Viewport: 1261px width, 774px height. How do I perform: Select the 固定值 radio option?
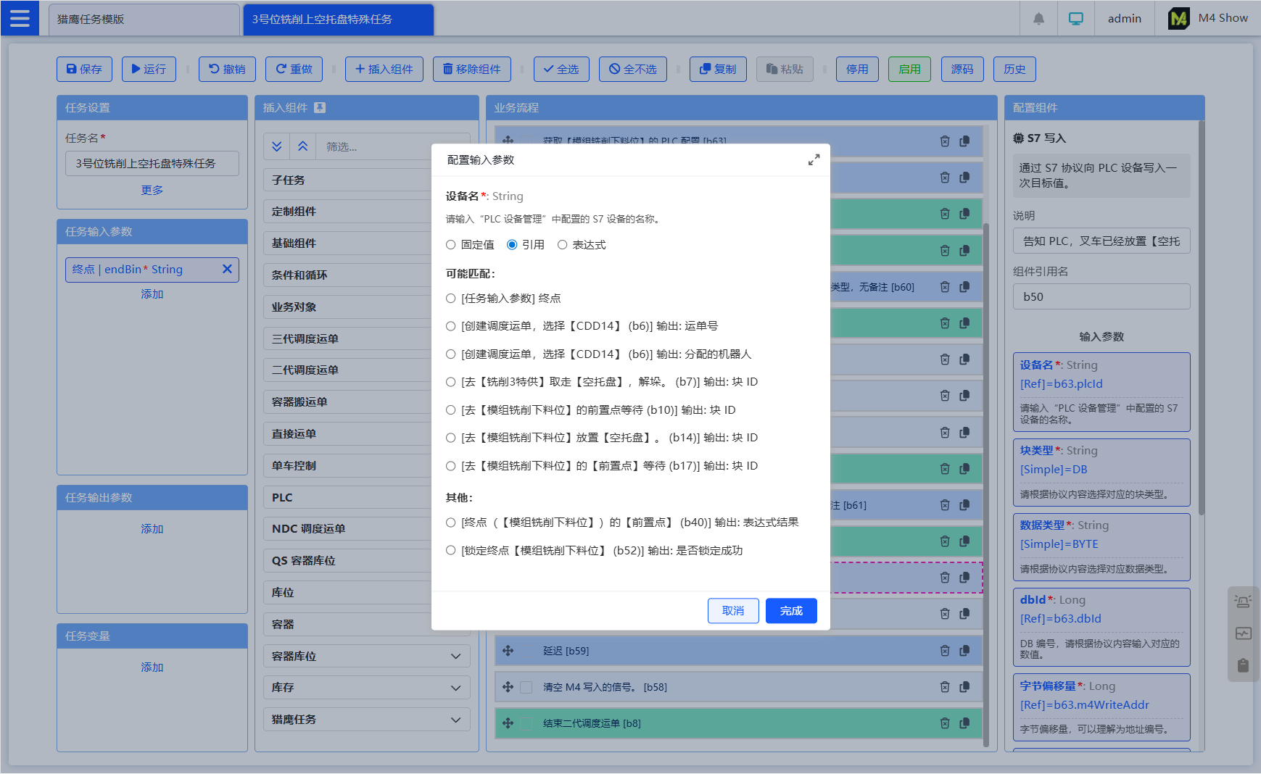point(451,245)
